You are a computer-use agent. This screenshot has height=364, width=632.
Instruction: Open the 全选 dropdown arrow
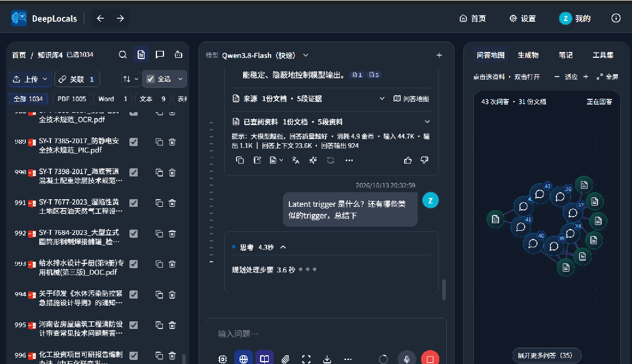[x=180, y=79]
